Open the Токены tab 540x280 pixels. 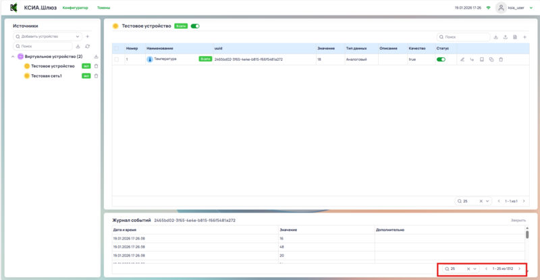[104, 7]
